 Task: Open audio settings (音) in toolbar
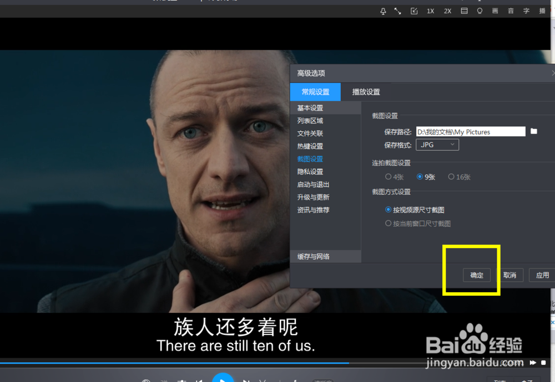[511, 11]
